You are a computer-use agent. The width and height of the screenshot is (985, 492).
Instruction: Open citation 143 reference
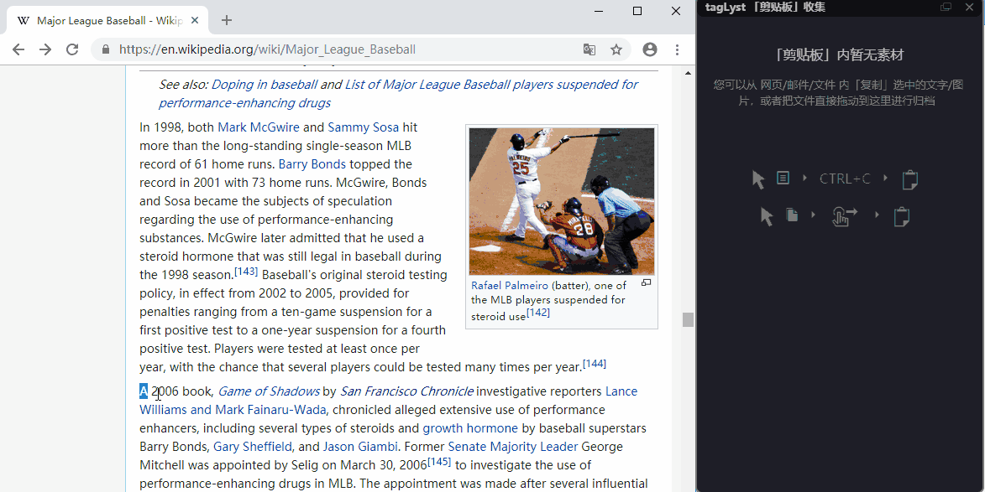246,272
